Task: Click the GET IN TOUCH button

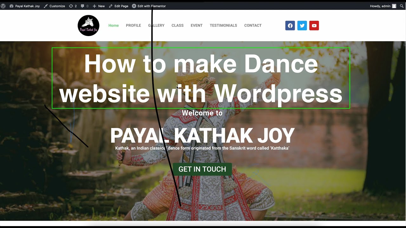Action: click(202, 169)
